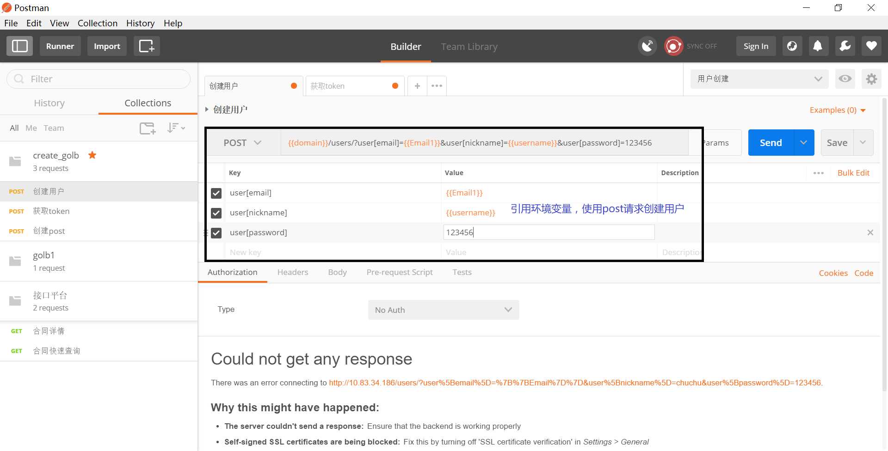Open the Headers tab
The height and width of the screenshot is (451, 888).
[293, 272]
